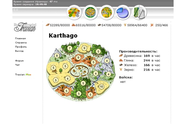Click the troops value нет
This screenshot has height=124, width=186.
click(123, 82)
